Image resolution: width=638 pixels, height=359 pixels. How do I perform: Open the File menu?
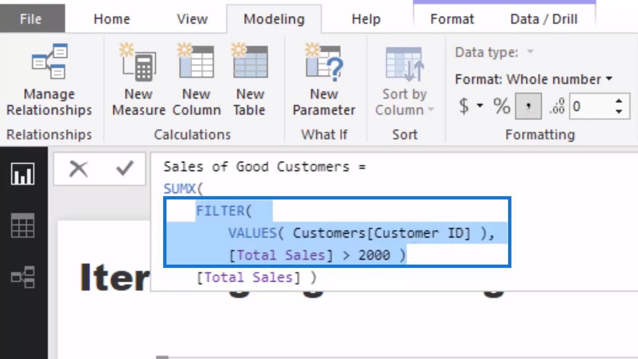click(x=31, y=19)
